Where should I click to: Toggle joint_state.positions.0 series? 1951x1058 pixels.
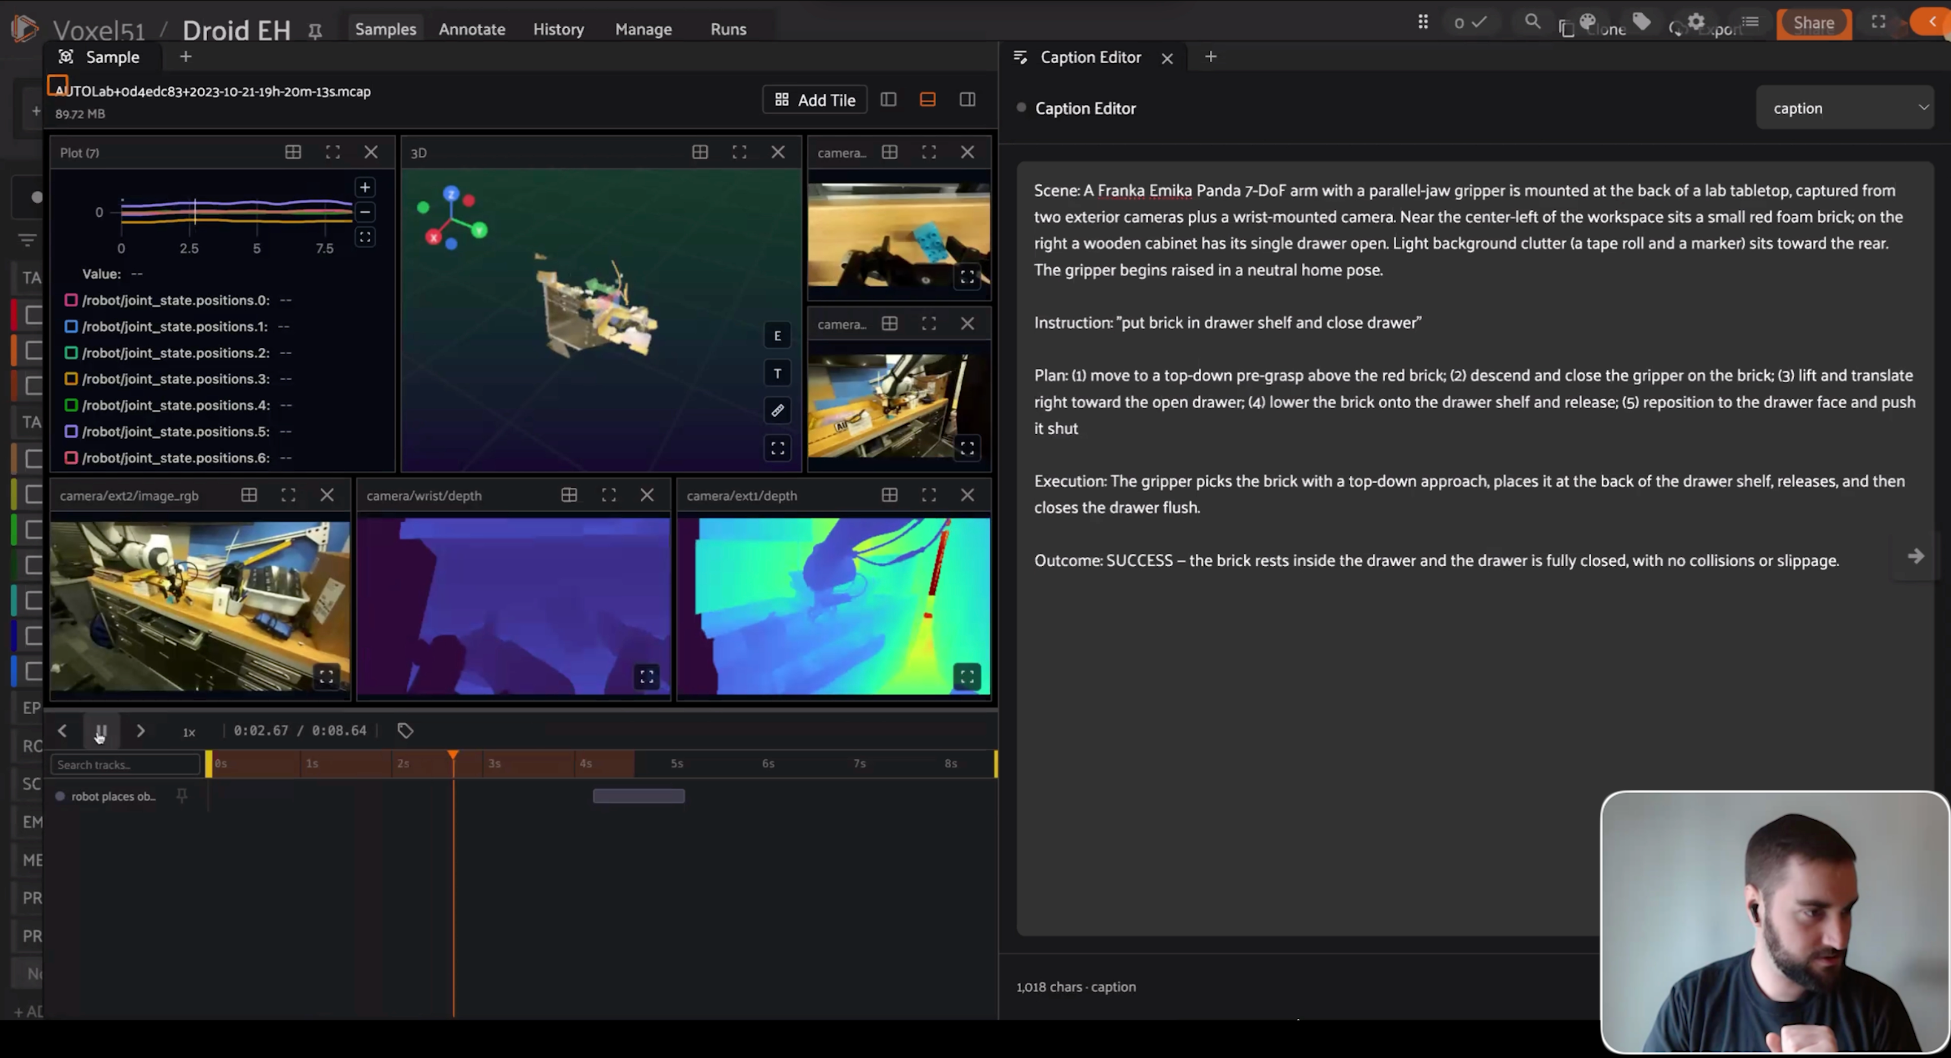(71, 300)
